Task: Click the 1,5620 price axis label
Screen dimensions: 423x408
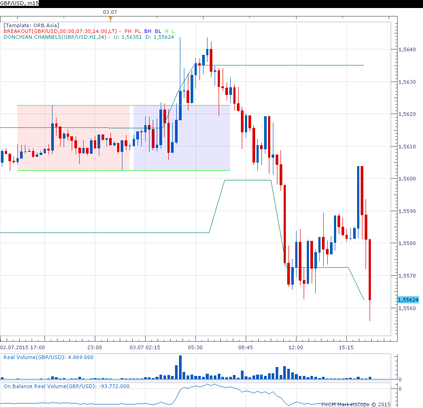Action: coord(407,114)
